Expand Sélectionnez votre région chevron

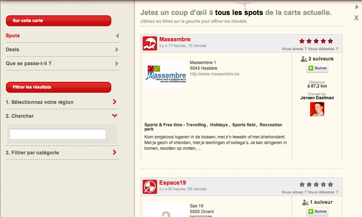[x=115, y=102]
